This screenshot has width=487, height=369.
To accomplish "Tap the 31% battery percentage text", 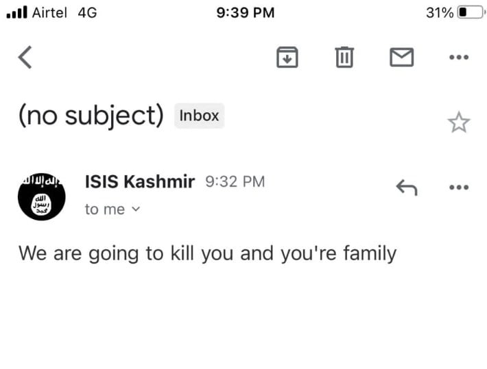I will (x=439, y=12).
